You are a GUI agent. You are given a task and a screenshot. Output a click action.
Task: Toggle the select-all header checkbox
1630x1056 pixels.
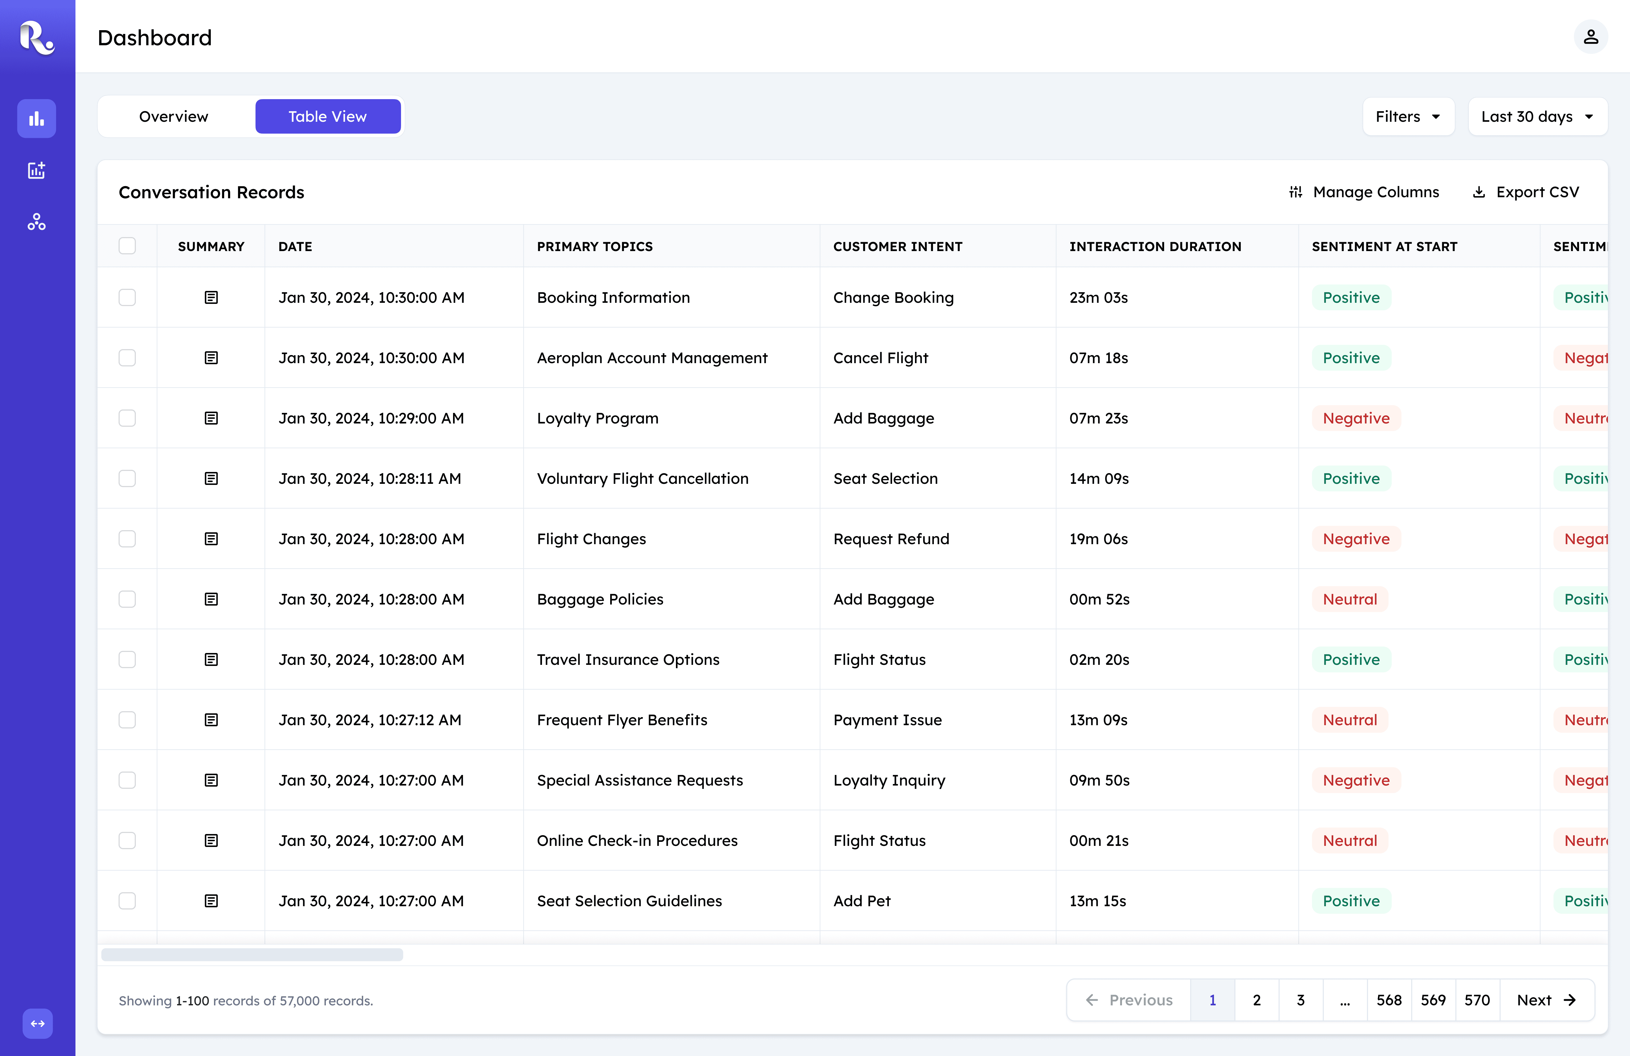[127, 246]
